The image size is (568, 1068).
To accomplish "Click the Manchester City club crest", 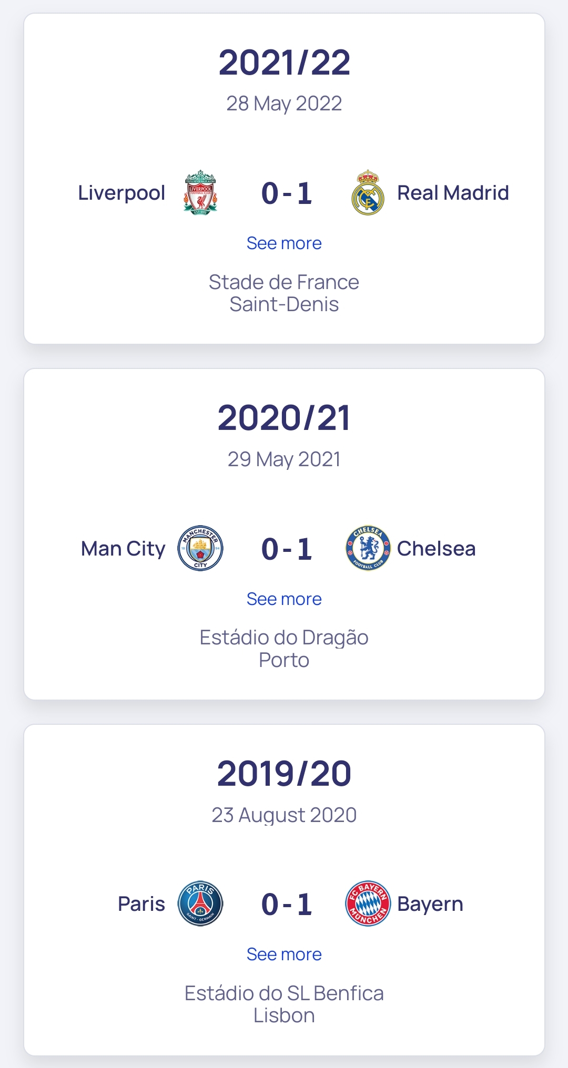I will (x=200, y=548).
